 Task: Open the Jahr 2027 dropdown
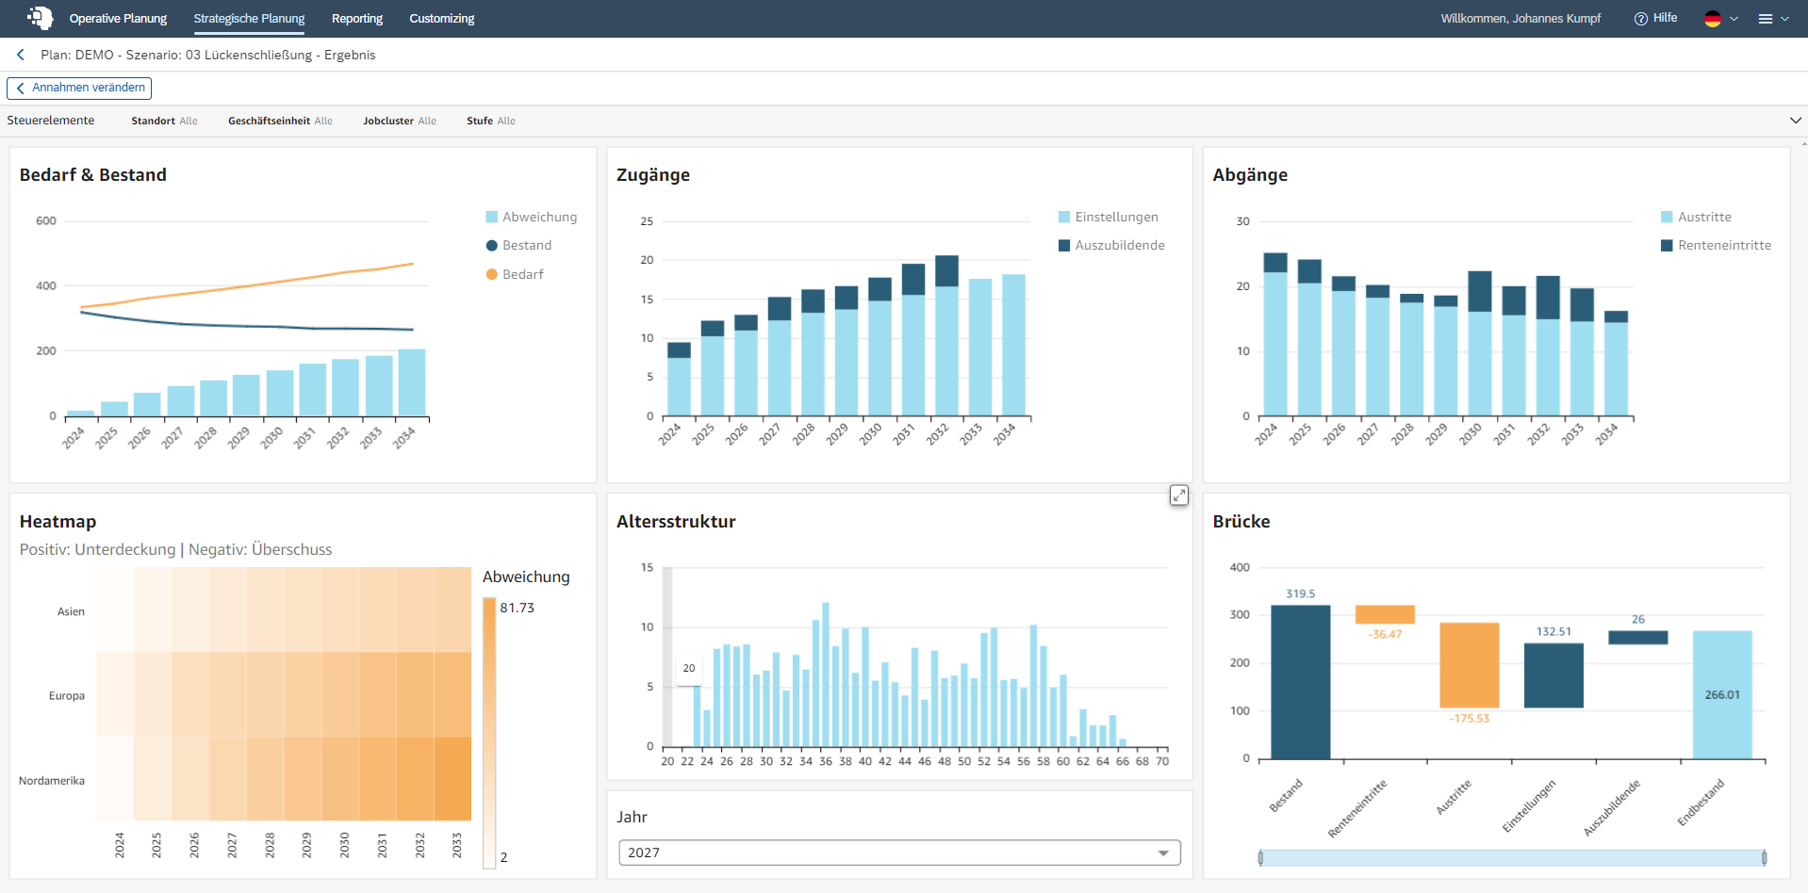899,852
